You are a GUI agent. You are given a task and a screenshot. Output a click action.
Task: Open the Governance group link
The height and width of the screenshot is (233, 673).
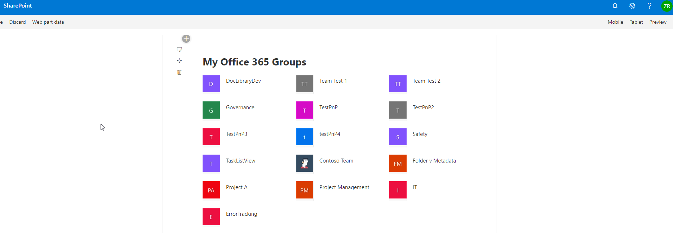point(240,108)
